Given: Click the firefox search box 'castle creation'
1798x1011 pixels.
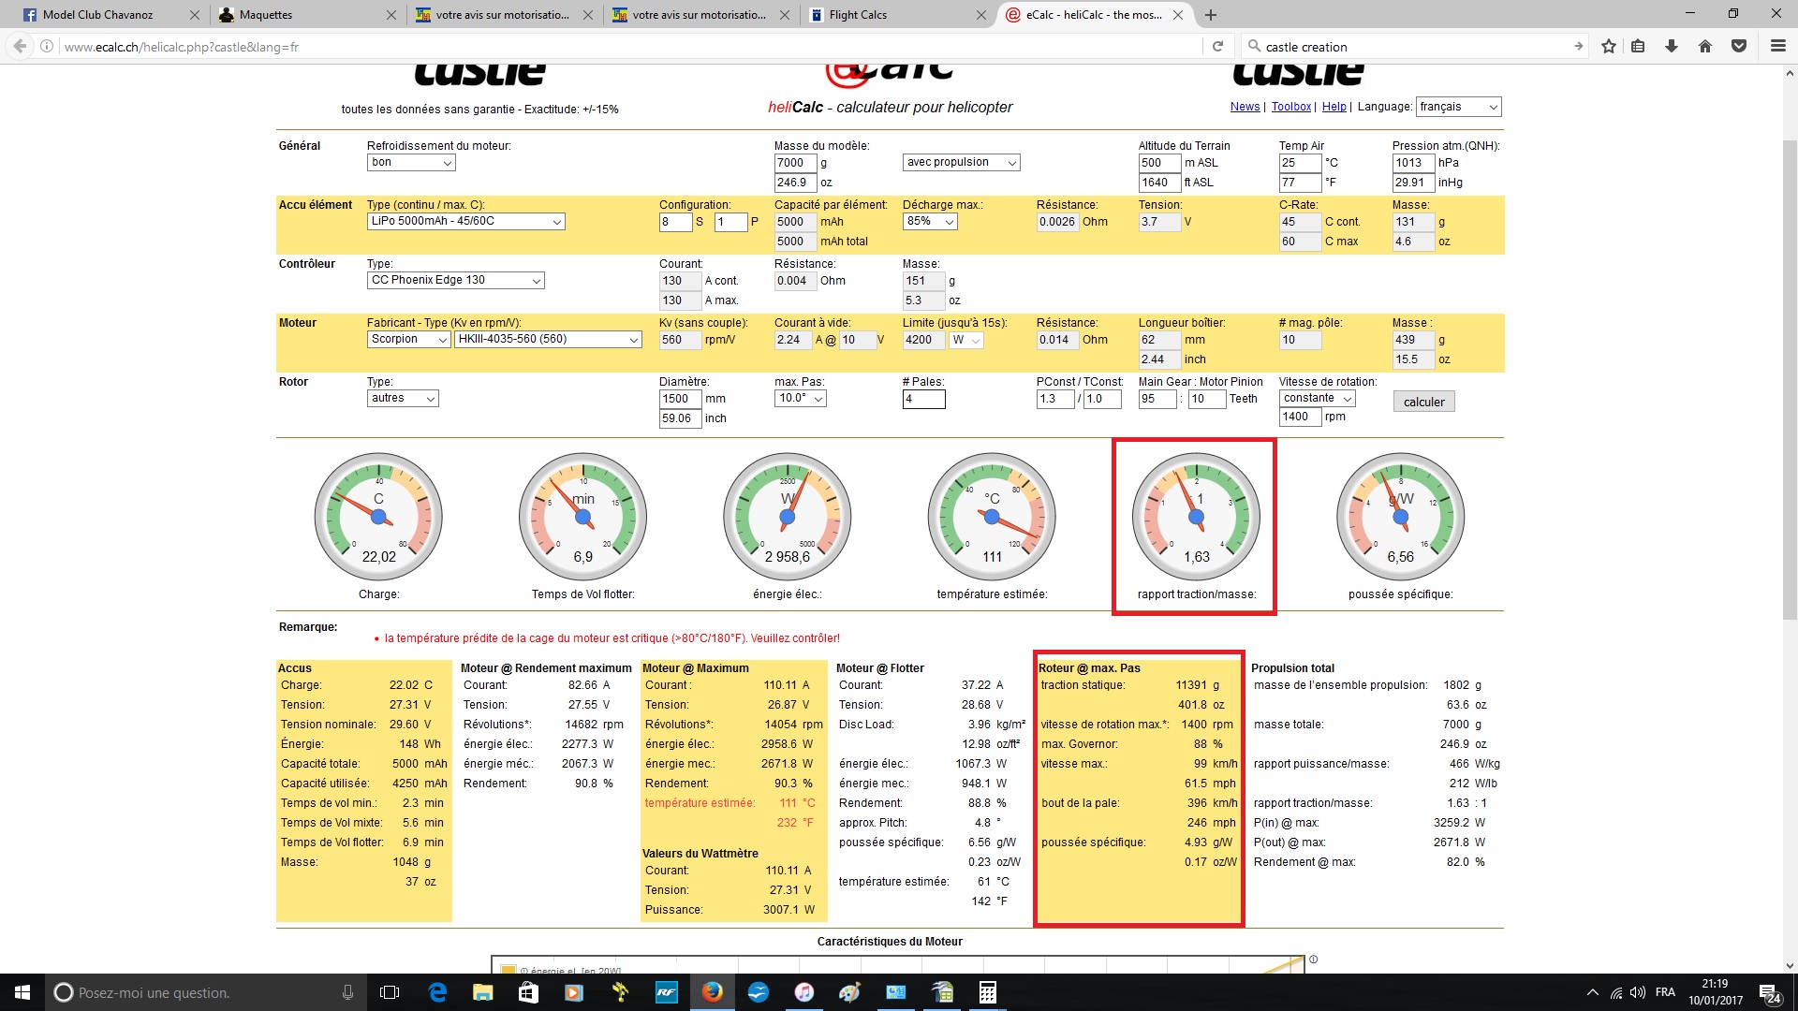Looking at the screenshot, I should [x=1414, y=46].
